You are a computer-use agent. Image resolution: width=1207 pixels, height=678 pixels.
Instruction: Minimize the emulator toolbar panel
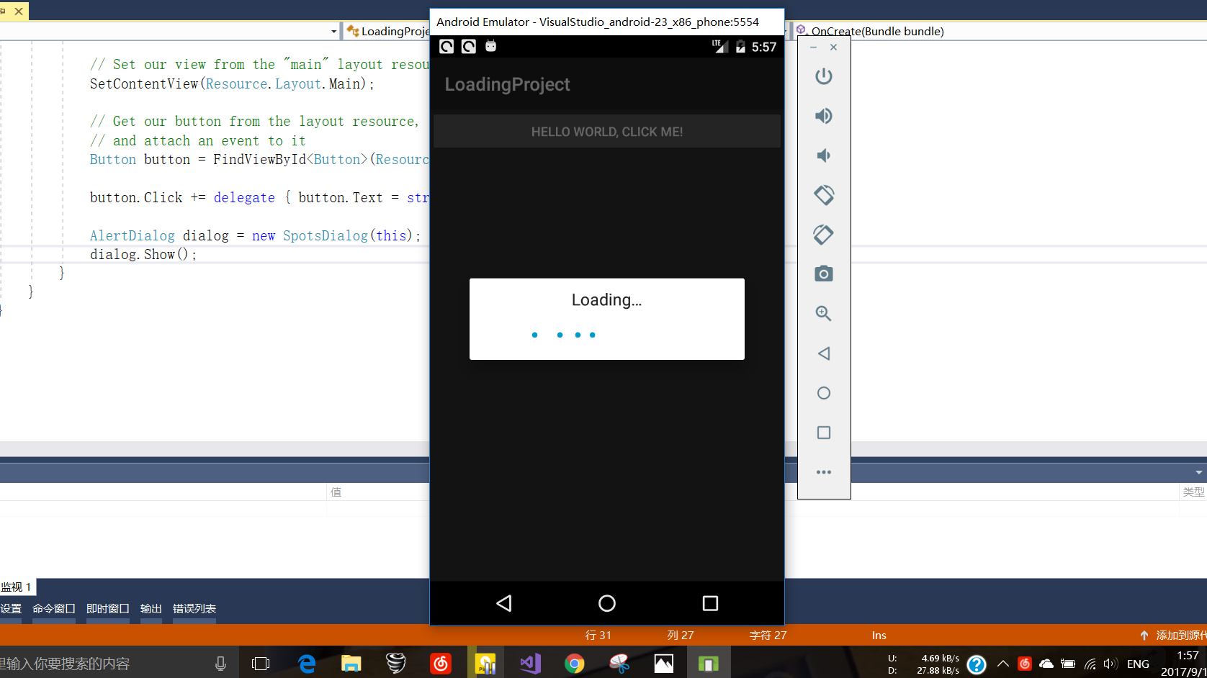[x=813, y=48]
